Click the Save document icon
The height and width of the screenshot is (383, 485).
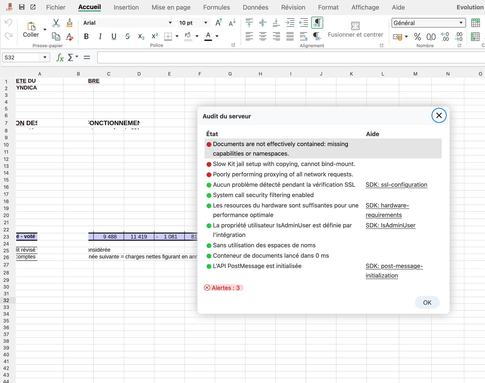point(22,7)
